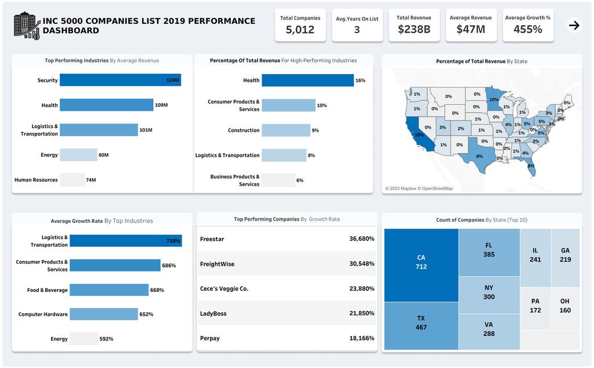The image size is (594, 368).
Task: Select the Computer Hardware 652% bar
Action: pyautogui.click(x=104, y=314)
